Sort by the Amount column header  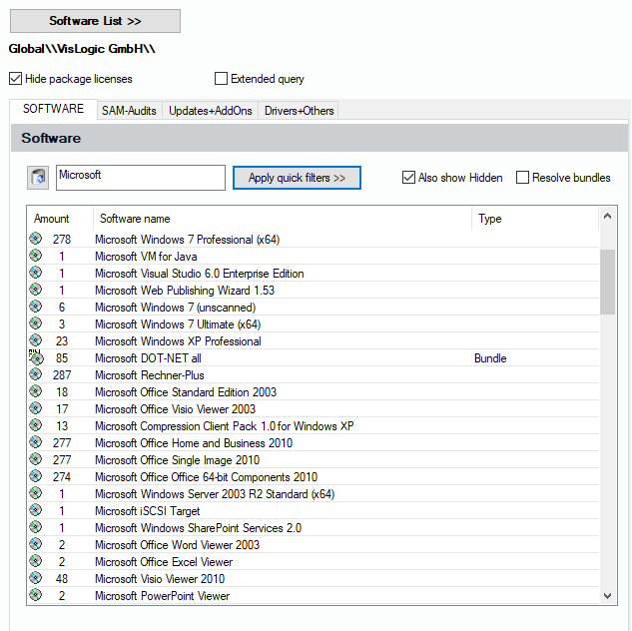60,219
